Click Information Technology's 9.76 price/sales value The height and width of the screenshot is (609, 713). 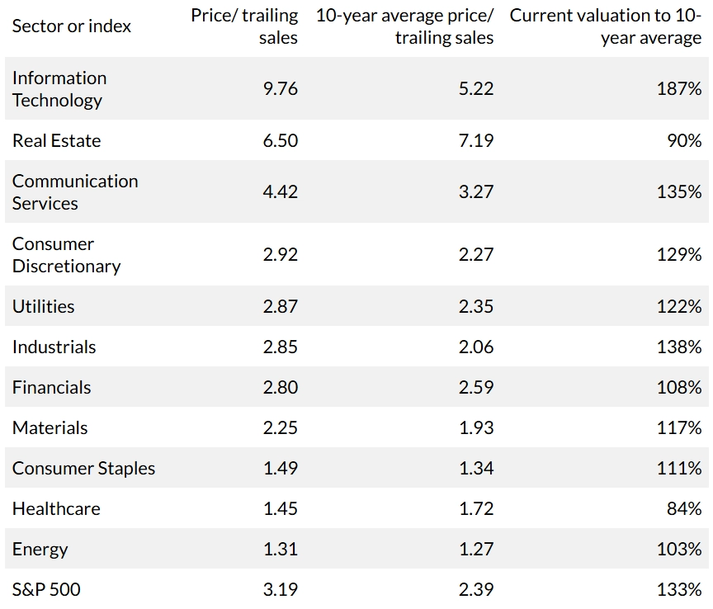[281, 89]
